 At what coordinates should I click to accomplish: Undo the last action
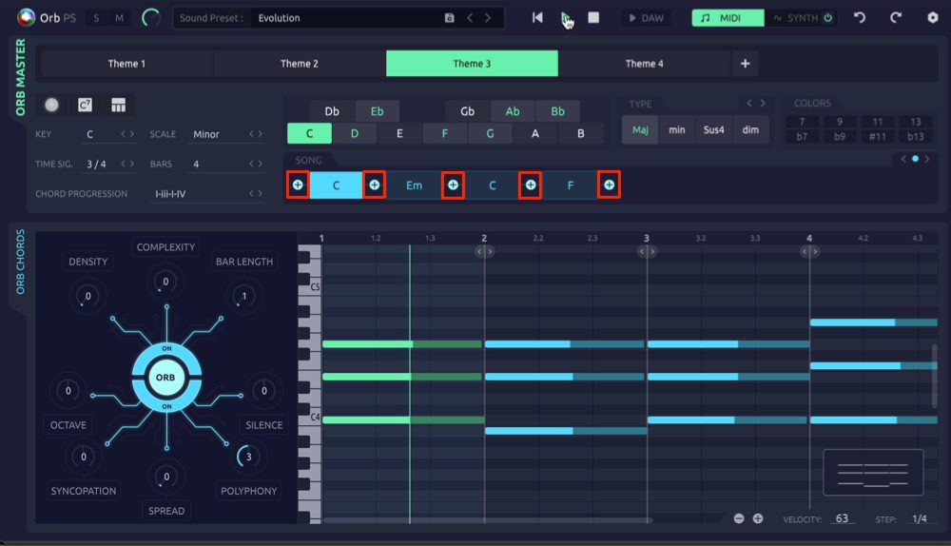860,17
